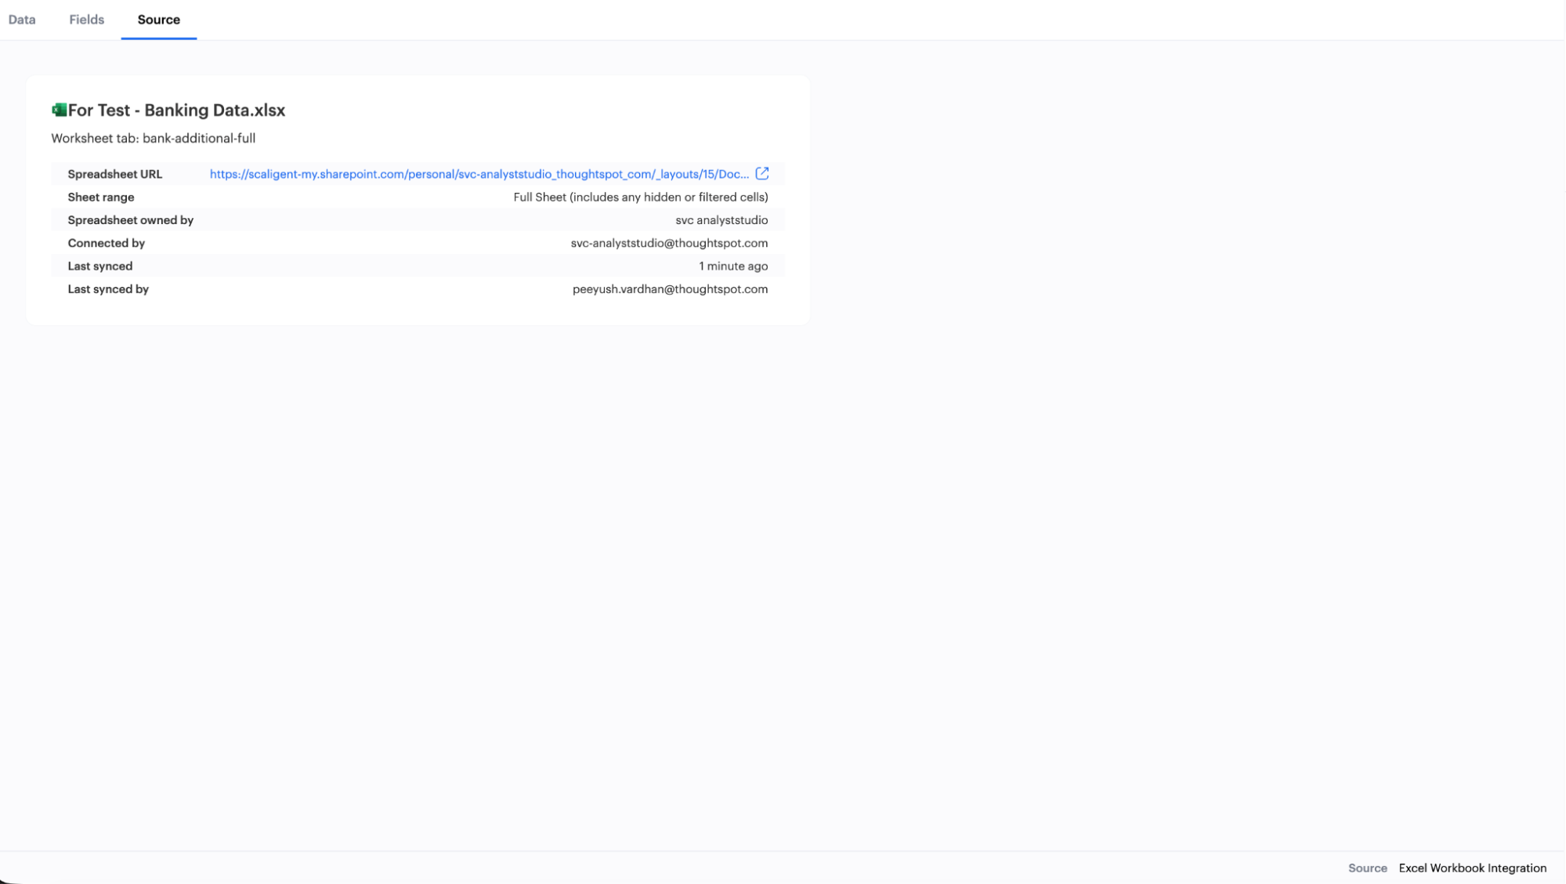1566x884 pixels.
Task: Switch to the Fields tab
Action: point(86,20)
